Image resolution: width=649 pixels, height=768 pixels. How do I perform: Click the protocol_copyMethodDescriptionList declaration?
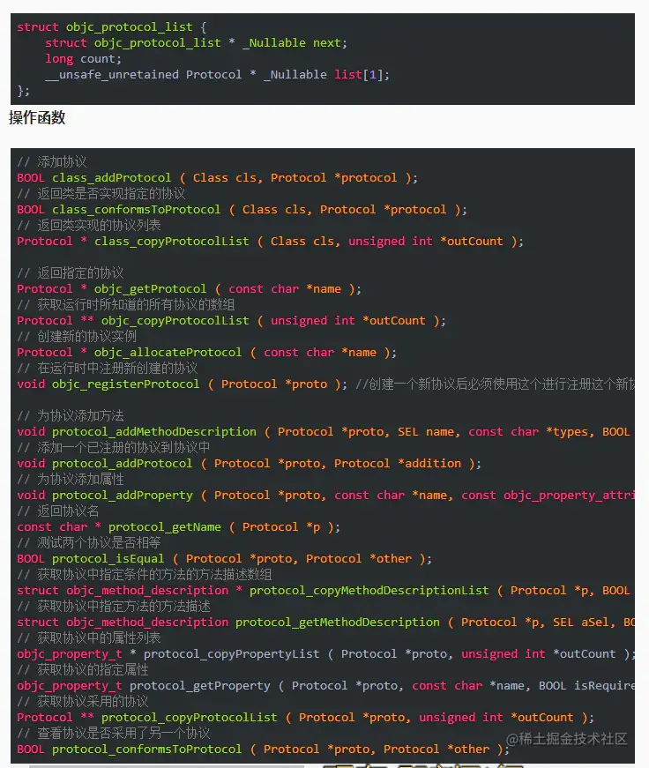tap(325, 591)
